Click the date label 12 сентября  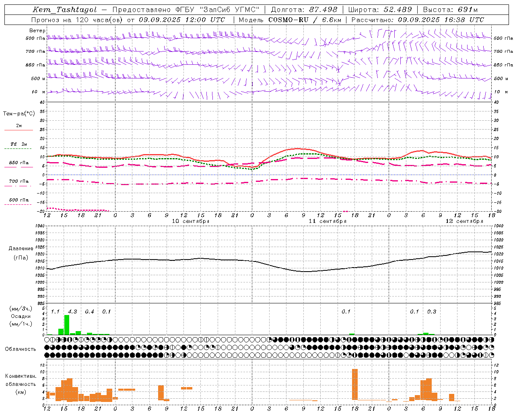464,221
